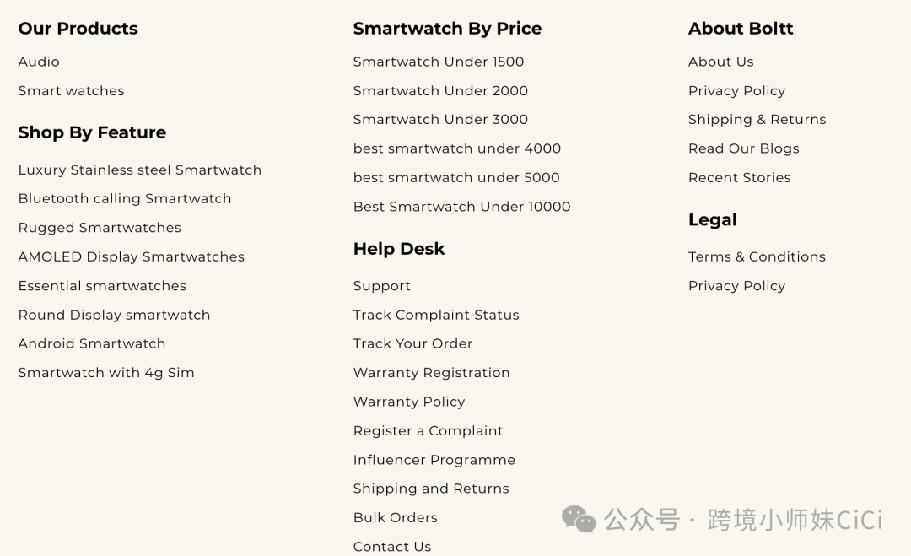Open Best Smartwatch Under 10000 link
Image resolution: width=911 pixels, height=556 pixels.
461,206
